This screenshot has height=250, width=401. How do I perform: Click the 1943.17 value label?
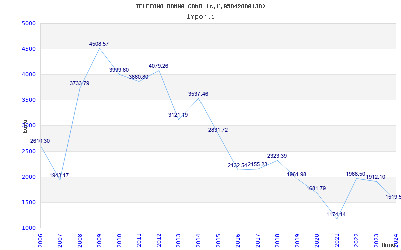click(59, 176)
